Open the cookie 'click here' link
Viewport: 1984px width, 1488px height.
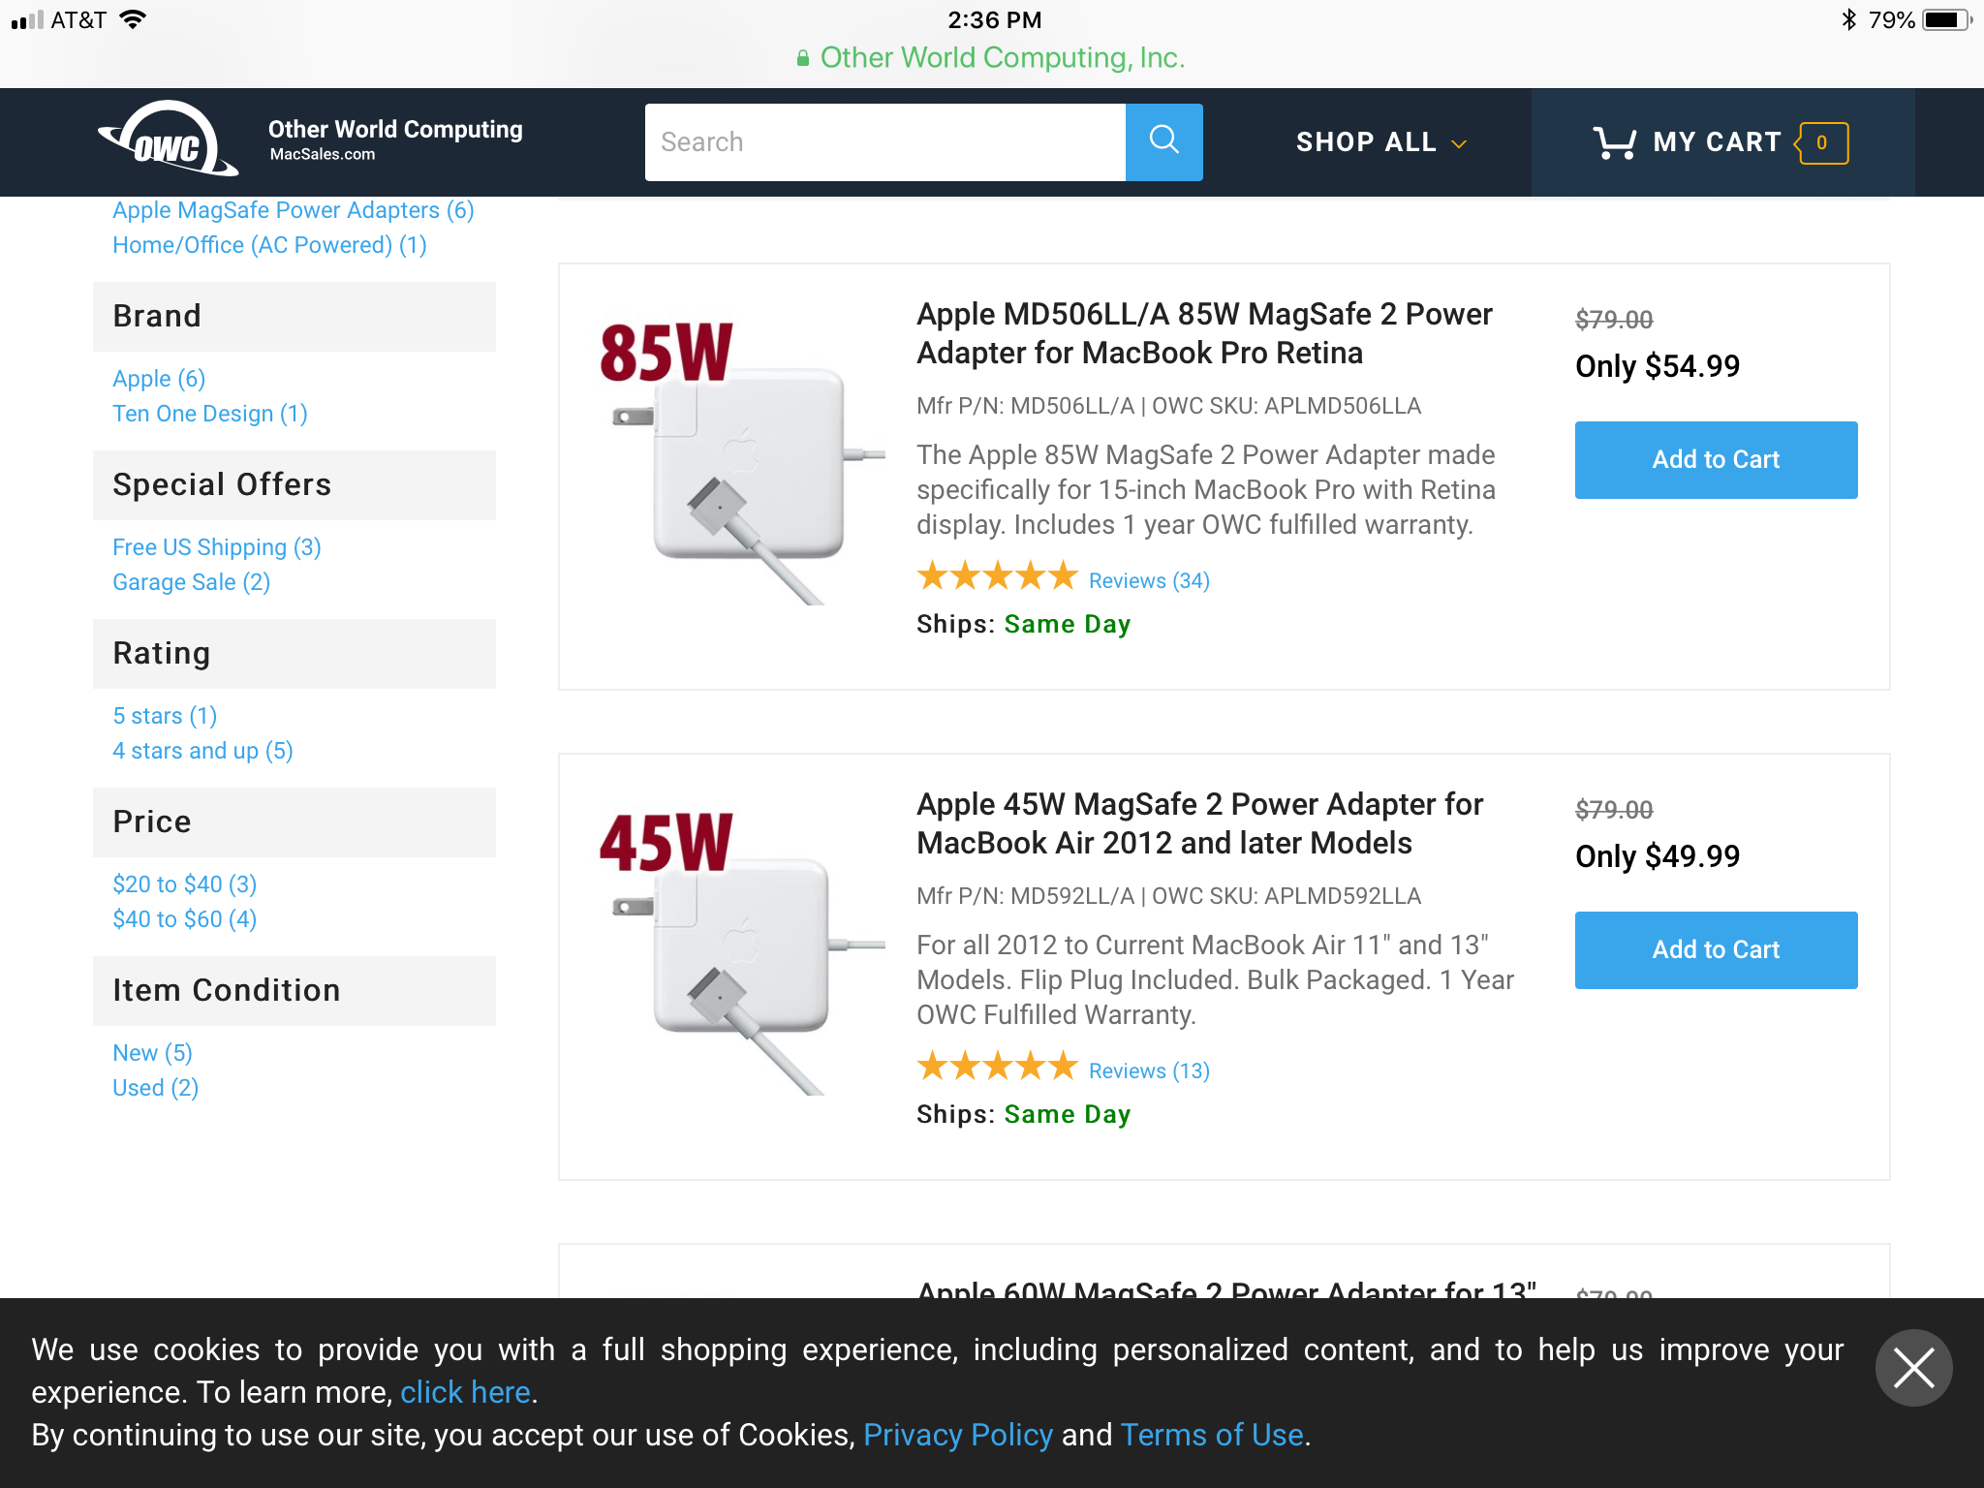pos(465,1392)
